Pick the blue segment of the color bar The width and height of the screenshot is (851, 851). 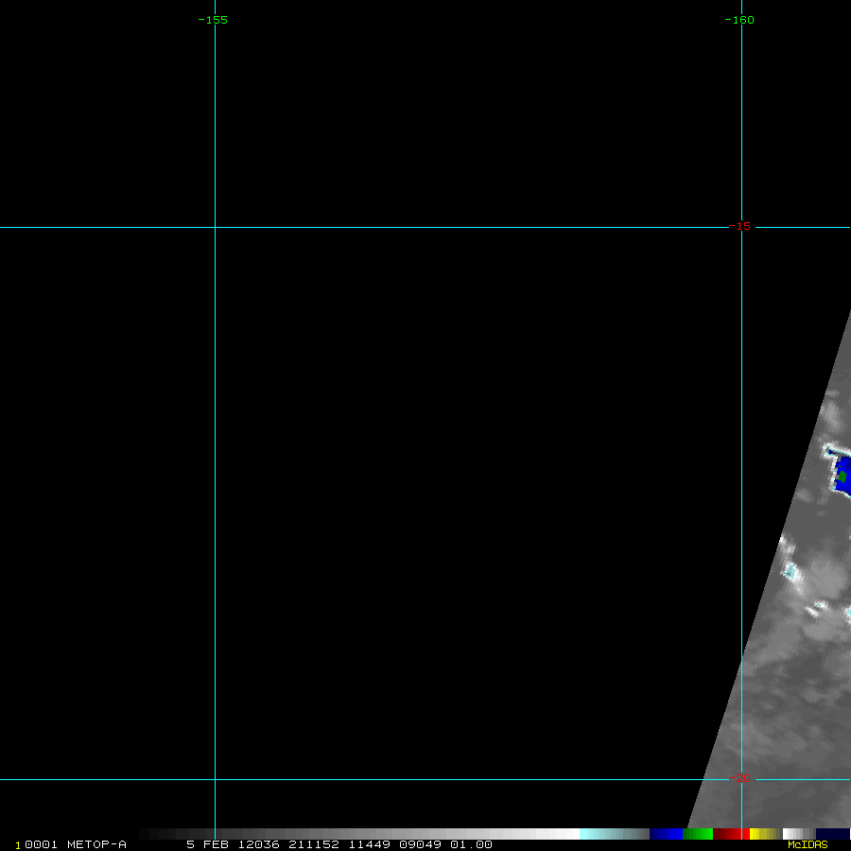(666, 834)
